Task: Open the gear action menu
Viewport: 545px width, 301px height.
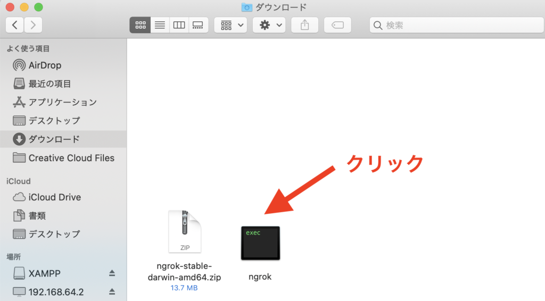Action: 269,25
